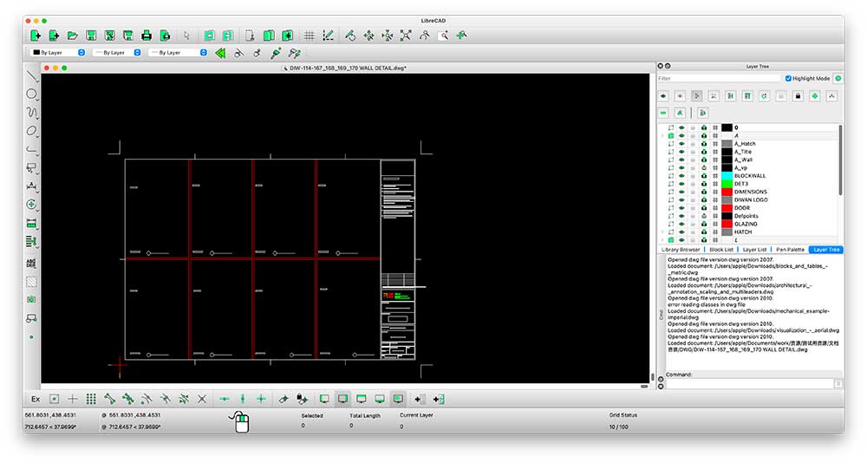Select the DOOR layer by its name
This screenshot has height=463, width=867.
[x=742, y=208]
